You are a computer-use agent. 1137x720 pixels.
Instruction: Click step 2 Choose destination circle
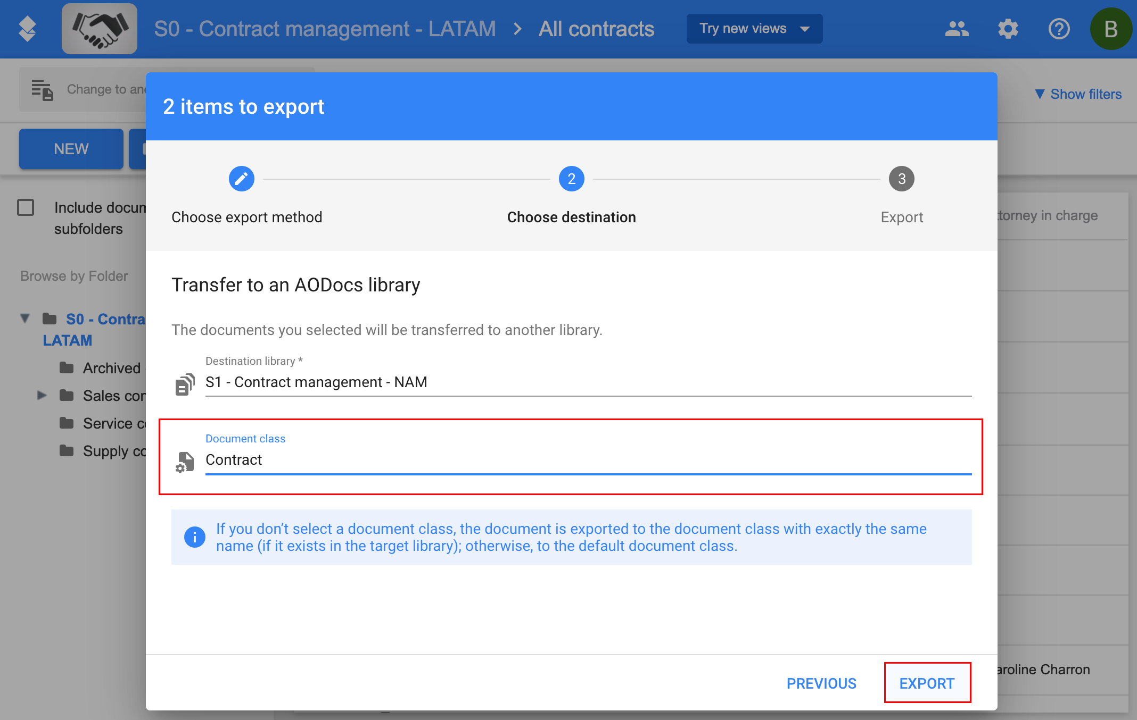(x=572, y=179)
